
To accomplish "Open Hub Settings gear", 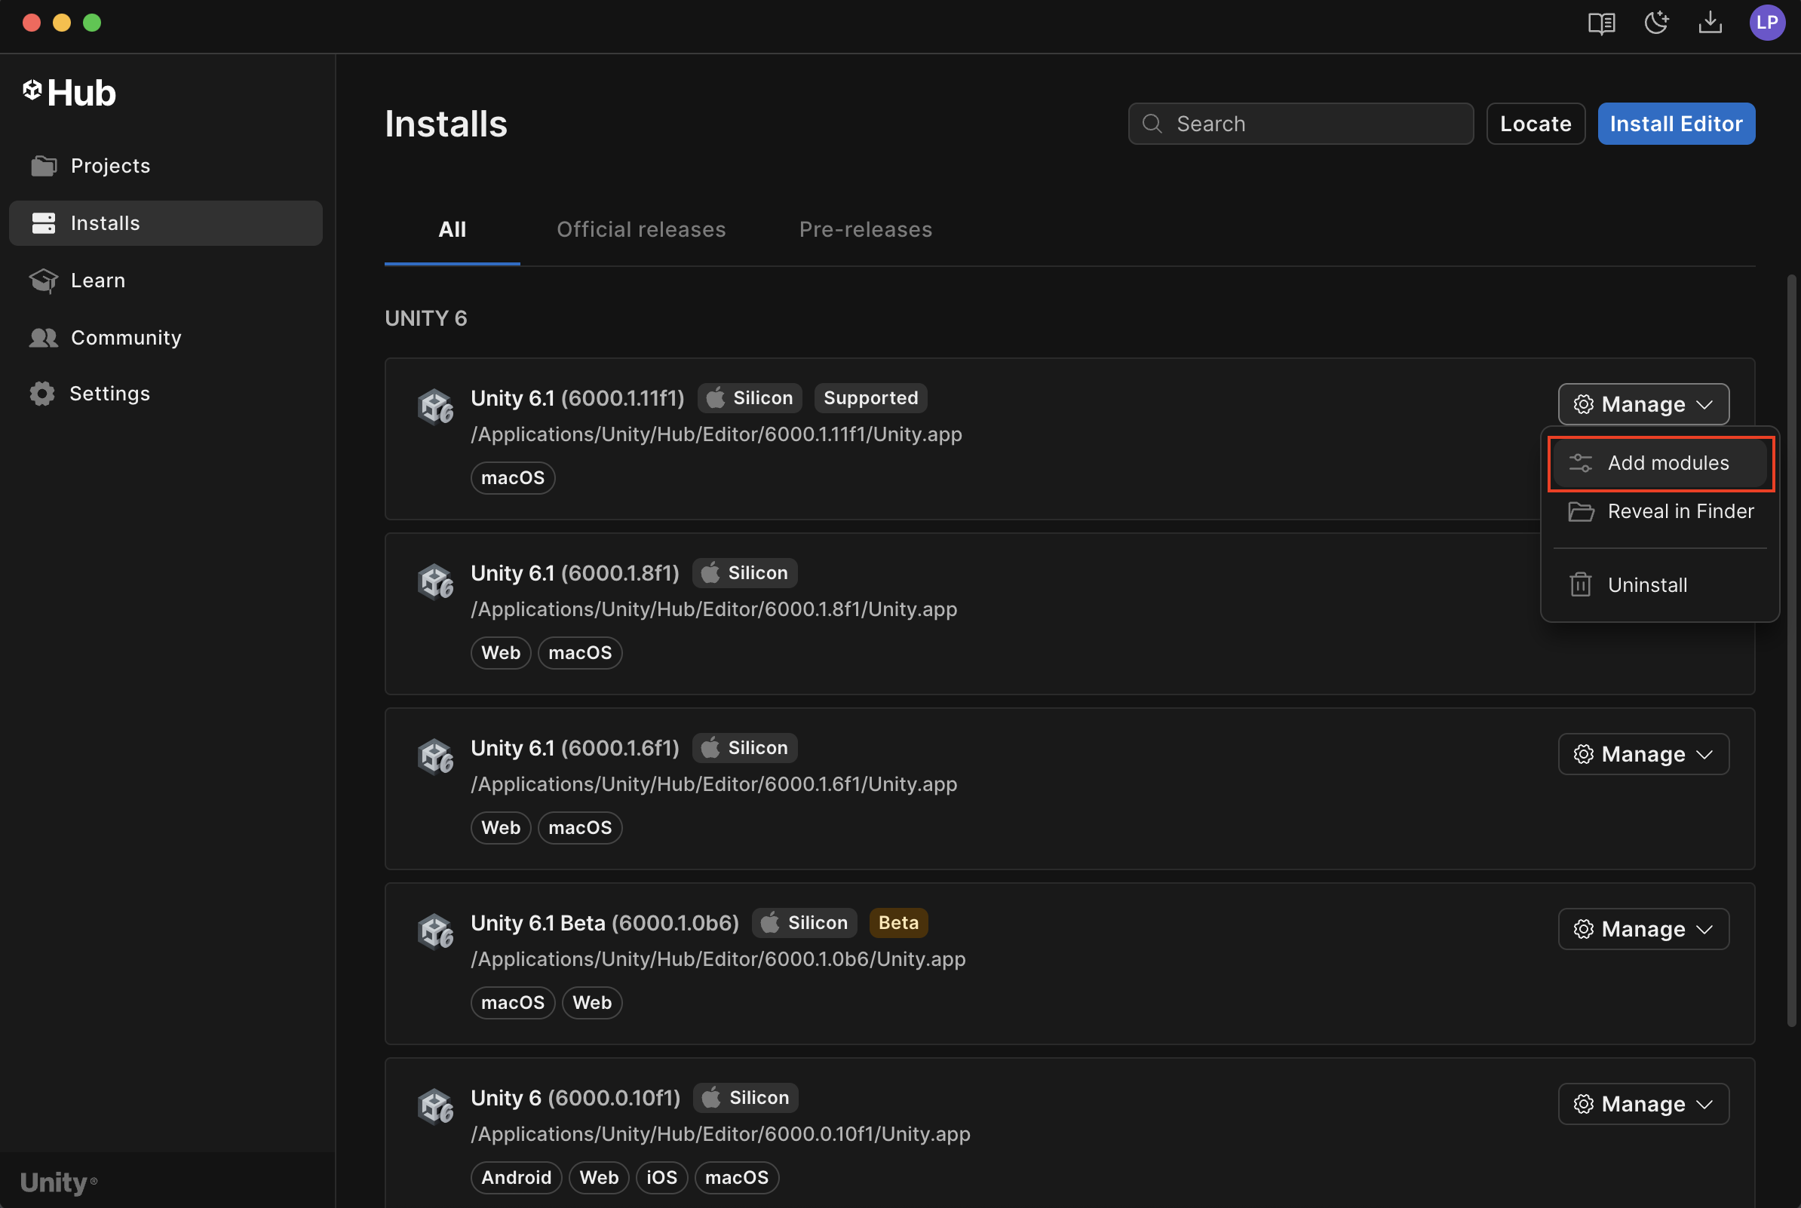I will 109,394.
